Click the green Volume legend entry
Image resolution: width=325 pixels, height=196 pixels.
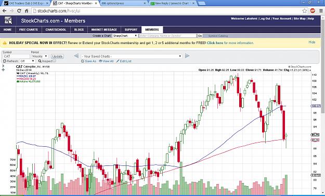point(29,81)
